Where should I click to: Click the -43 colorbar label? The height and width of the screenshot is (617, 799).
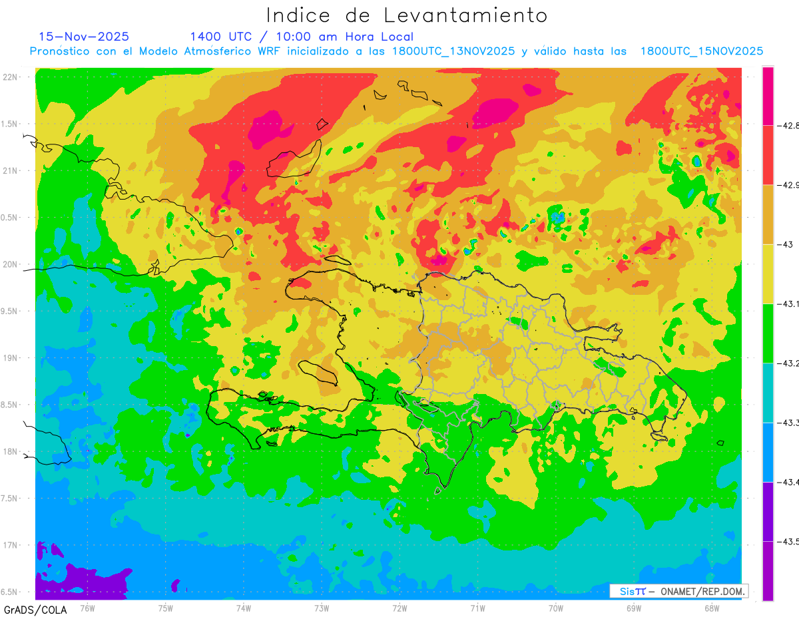point(784,244)
